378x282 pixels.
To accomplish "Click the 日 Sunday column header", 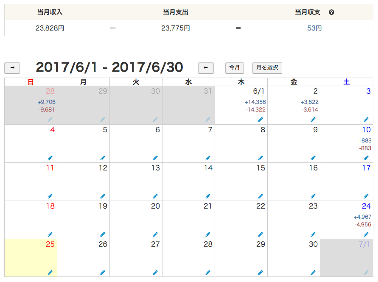I will coord(31,82).
